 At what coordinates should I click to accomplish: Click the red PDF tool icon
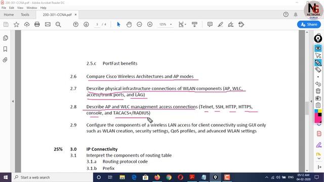319,133
